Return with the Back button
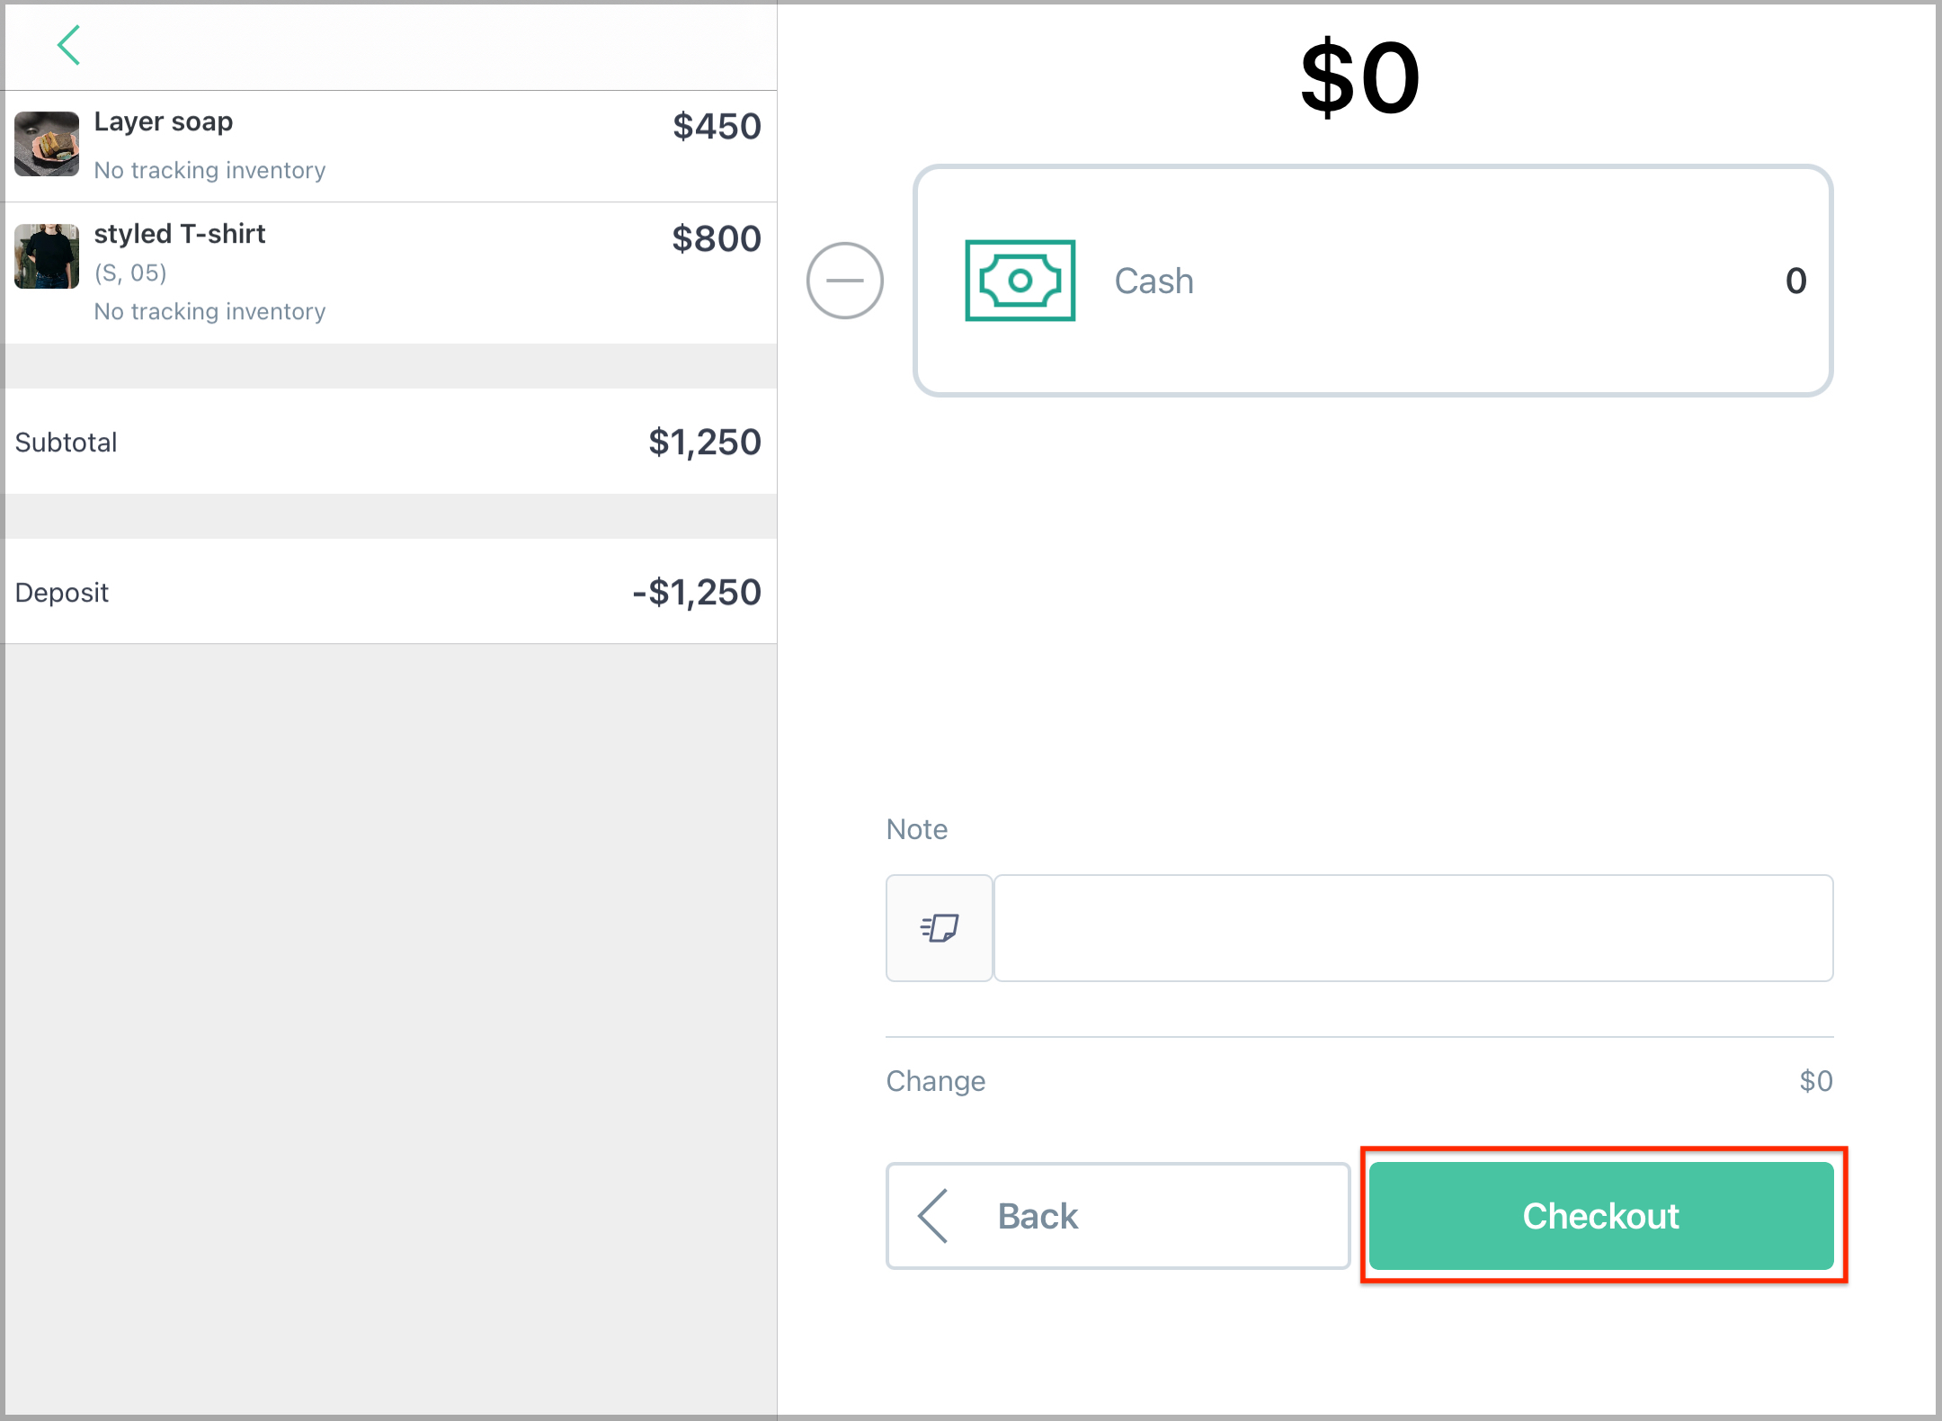This screenshot has height=1421, width=1942. 1118,1216
